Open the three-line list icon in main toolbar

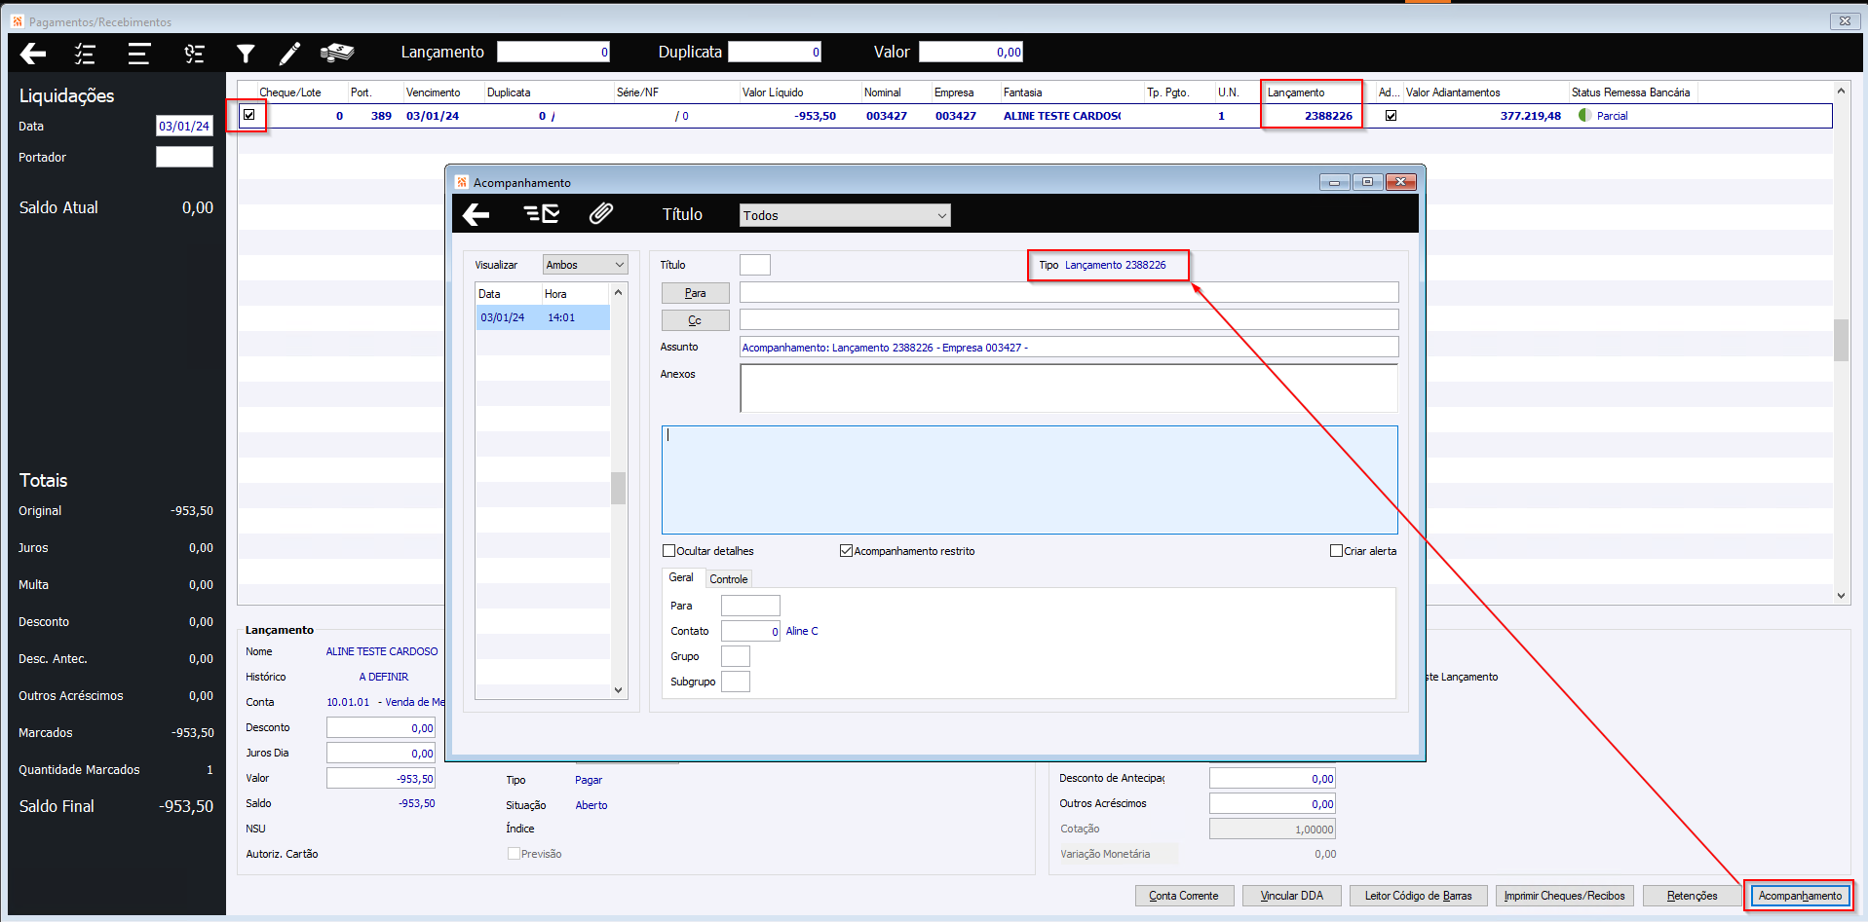pos(139,54)
